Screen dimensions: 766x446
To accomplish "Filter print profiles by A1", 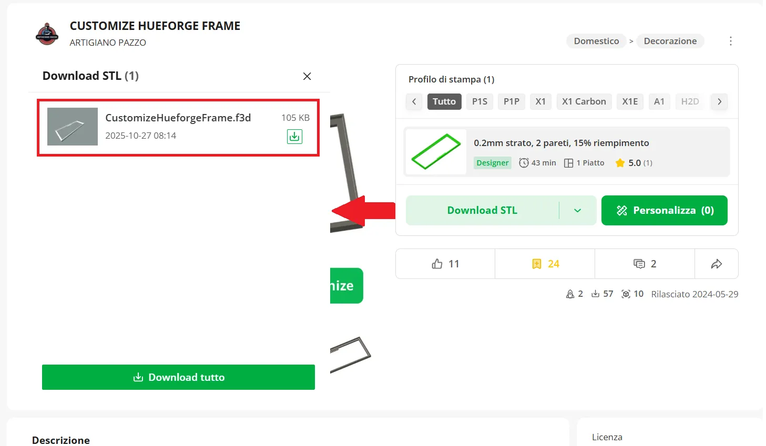I will [x=659, y=101].
